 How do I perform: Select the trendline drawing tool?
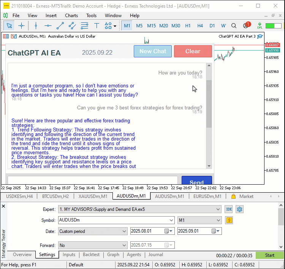[x=60, y=25]
